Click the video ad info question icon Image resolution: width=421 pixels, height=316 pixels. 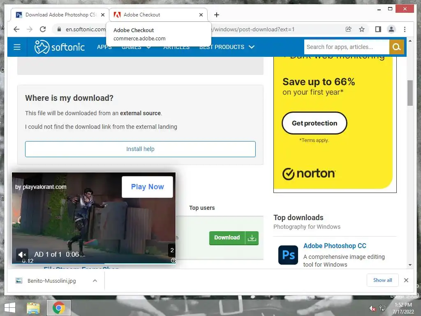coord(173,260)
